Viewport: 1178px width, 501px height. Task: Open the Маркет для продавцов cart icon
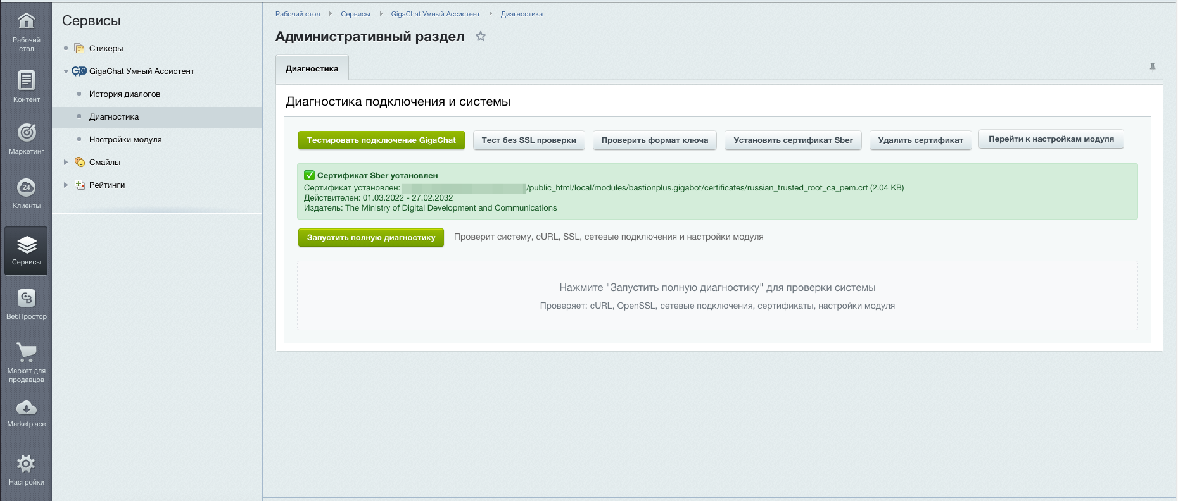pos(26,352)
